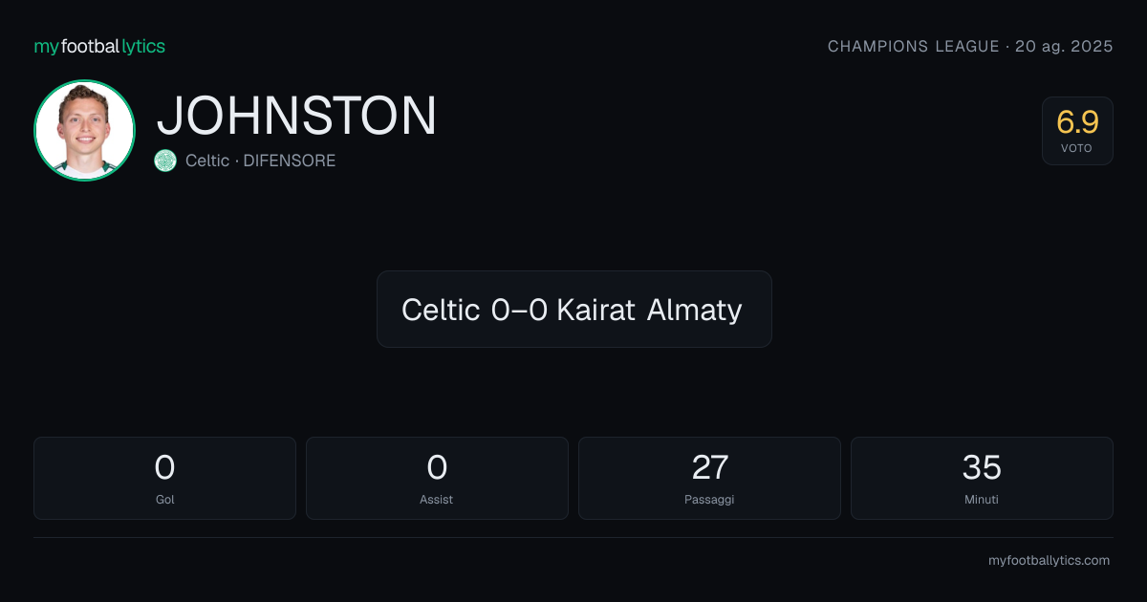1147x602 pixels.
Task: Open the Celtic 0–0 Kairat Almaty scorecard
Action: pyautogui.click(x=573, y=309)
